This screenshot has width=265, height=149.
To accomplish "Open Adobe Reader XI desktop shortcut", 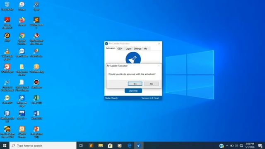I will pos(7,23).
